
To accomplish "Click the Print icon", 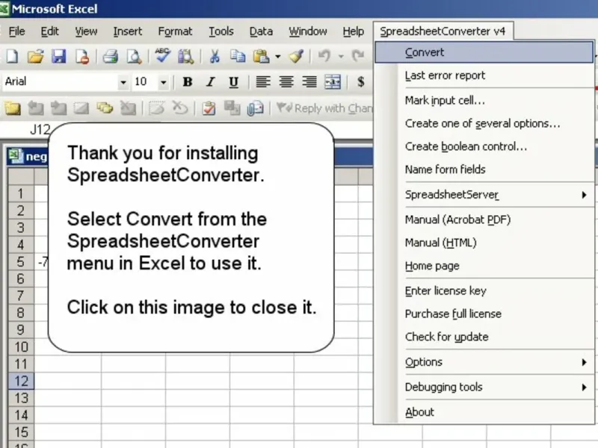I will pos(110,57).
